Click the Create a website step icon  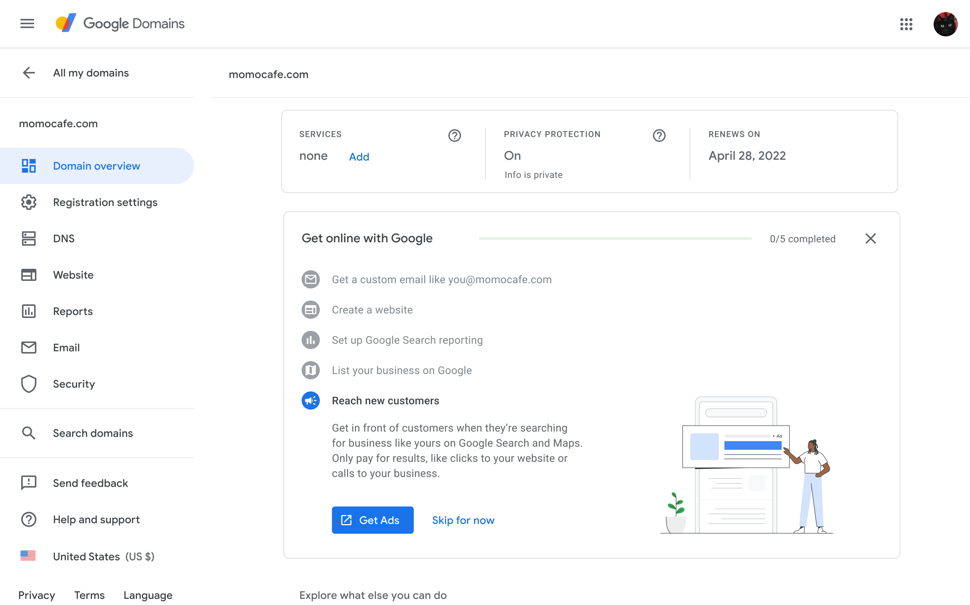click(311, 310)
